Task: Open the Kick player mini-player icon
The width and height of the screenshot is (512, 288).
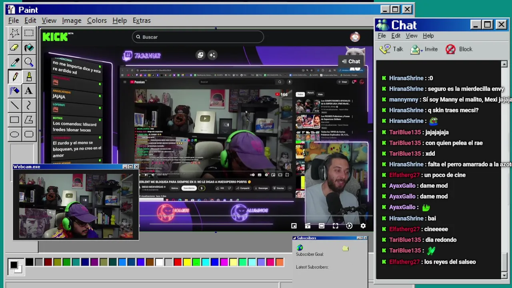Action: [x=294, y=226]
